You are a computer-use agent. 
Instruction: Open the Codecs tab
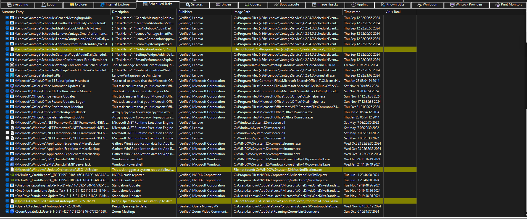[x=253, y=5]
